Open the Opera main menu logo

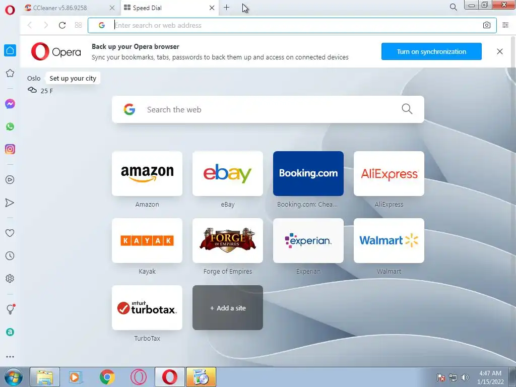pyautogui.click(x=10, y=10)
